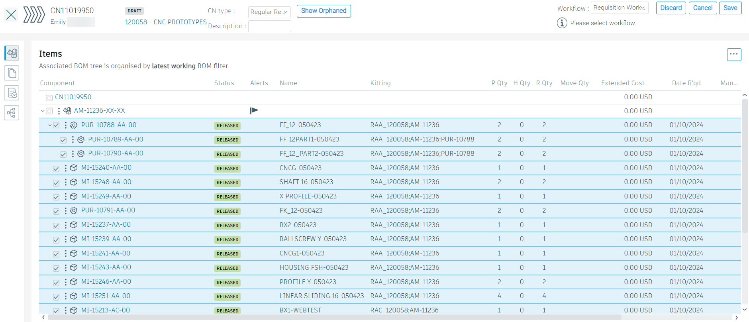749x322 pixels.
Task: Open kebab menu for AM-11236-XX-XX
Action: point(59,111)
